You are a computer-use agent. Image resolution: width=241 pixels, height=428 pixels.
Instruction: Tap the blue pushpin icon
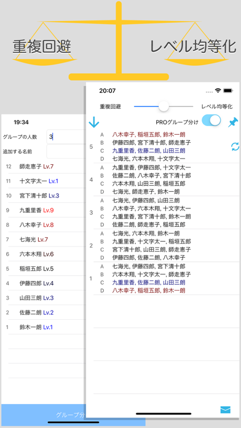pyautogui.click(x=233, y=122)
